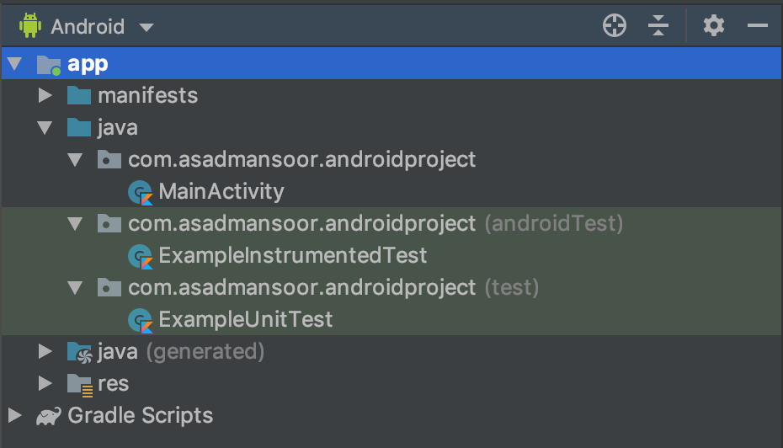Select the java (generated) folder
The width and height of the screenshot is (783, 448).
tap(180, 351)
